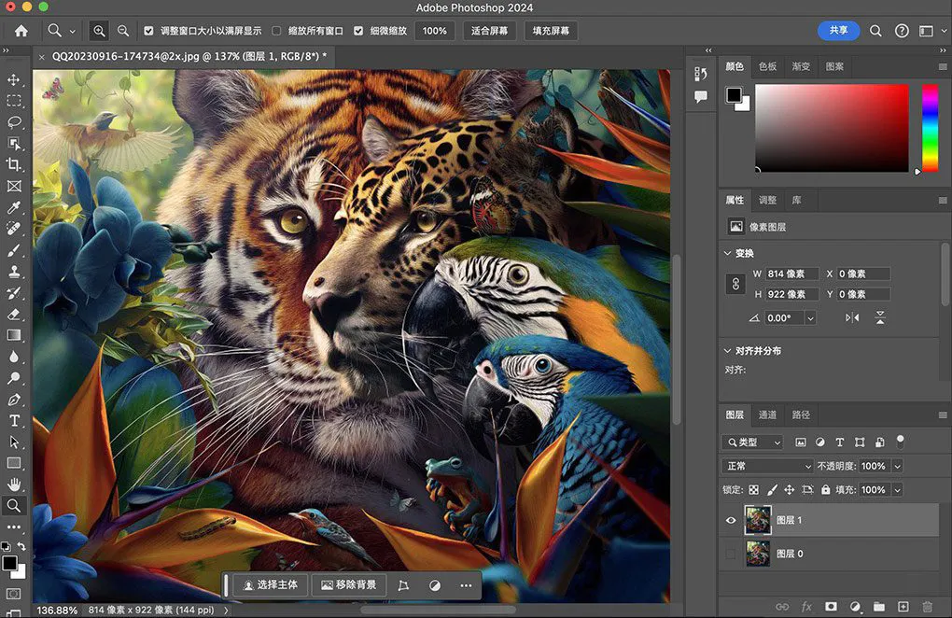Create a new layer using plus icon
952x618 pixels.
[903, 607]
